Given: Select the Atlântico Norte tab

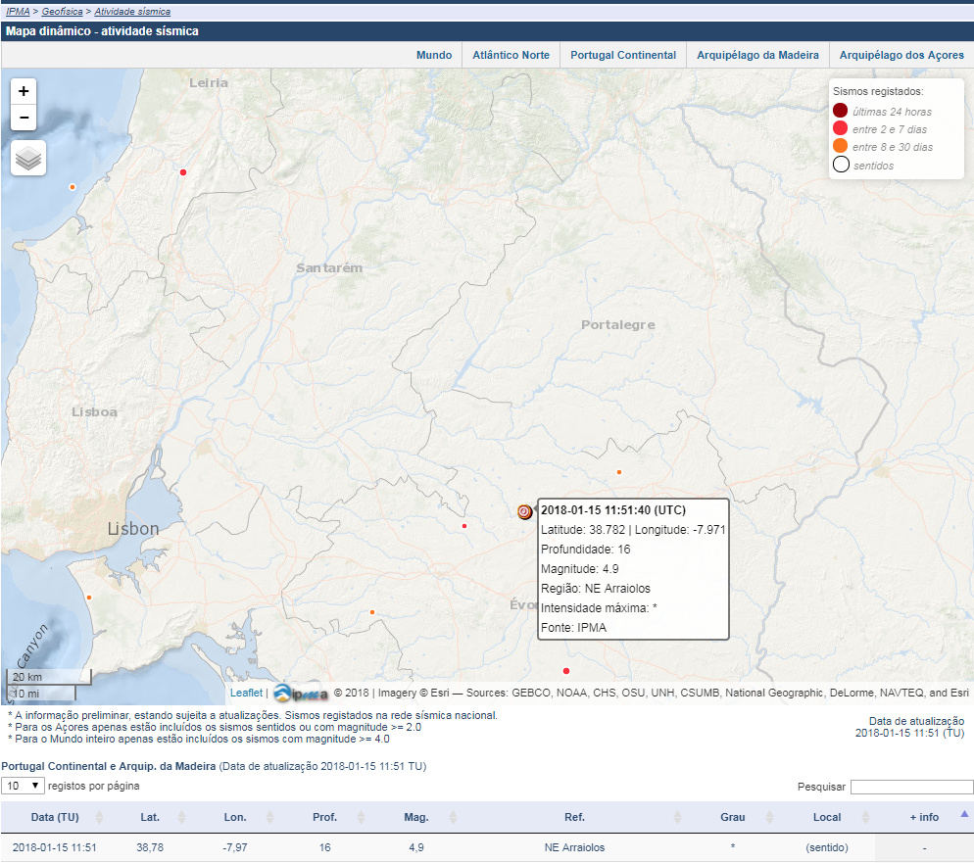Looking at the screenshot, I should click(511, 55).
